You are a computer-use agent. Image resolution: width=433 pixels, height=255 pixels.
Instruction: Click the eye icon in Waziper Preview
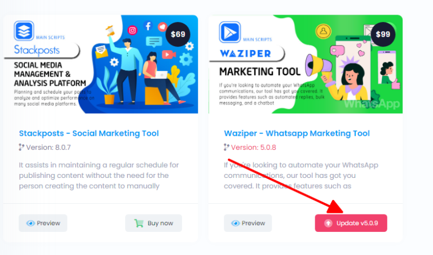[x=235, y=223]
